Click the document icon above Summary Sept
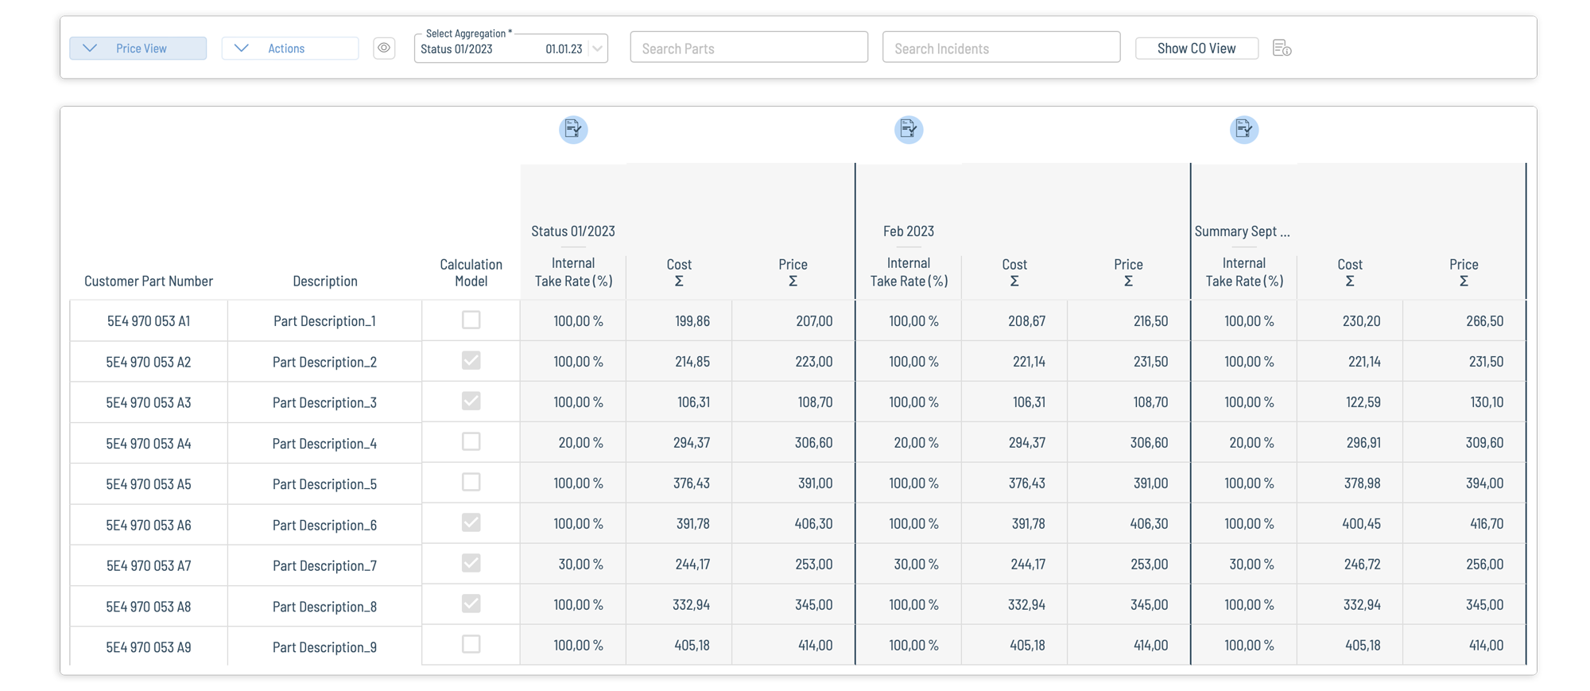 click(1244, 129)
